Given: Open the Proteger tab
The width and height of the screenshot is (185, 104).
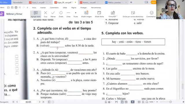Looking at the screenshot, I should coord(84,8).
